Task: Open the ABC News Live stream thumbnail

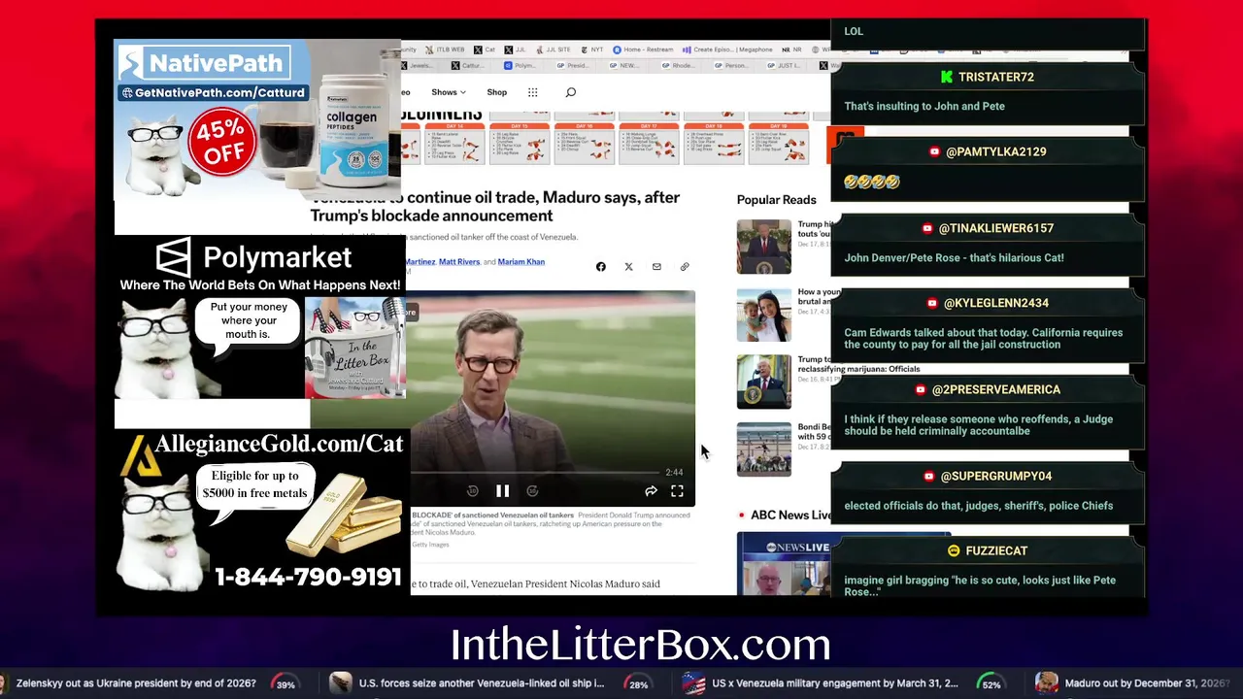Action: [x=784, y=563]
